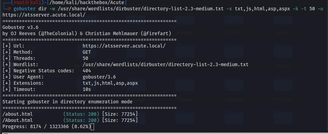Click the gobuster/3.6 user agent value
The image size is (328, 134).
[x=99, y=77]
